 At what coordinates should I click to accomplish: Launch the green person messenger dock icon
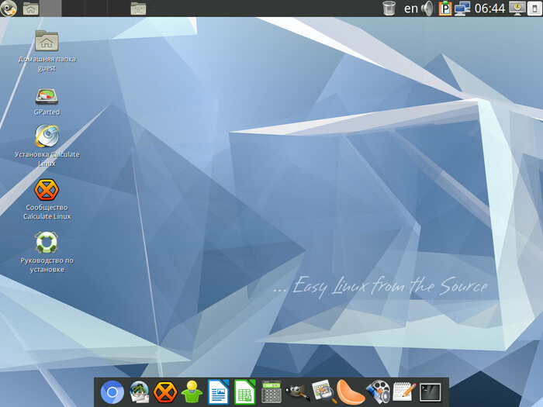pos(192,392)
